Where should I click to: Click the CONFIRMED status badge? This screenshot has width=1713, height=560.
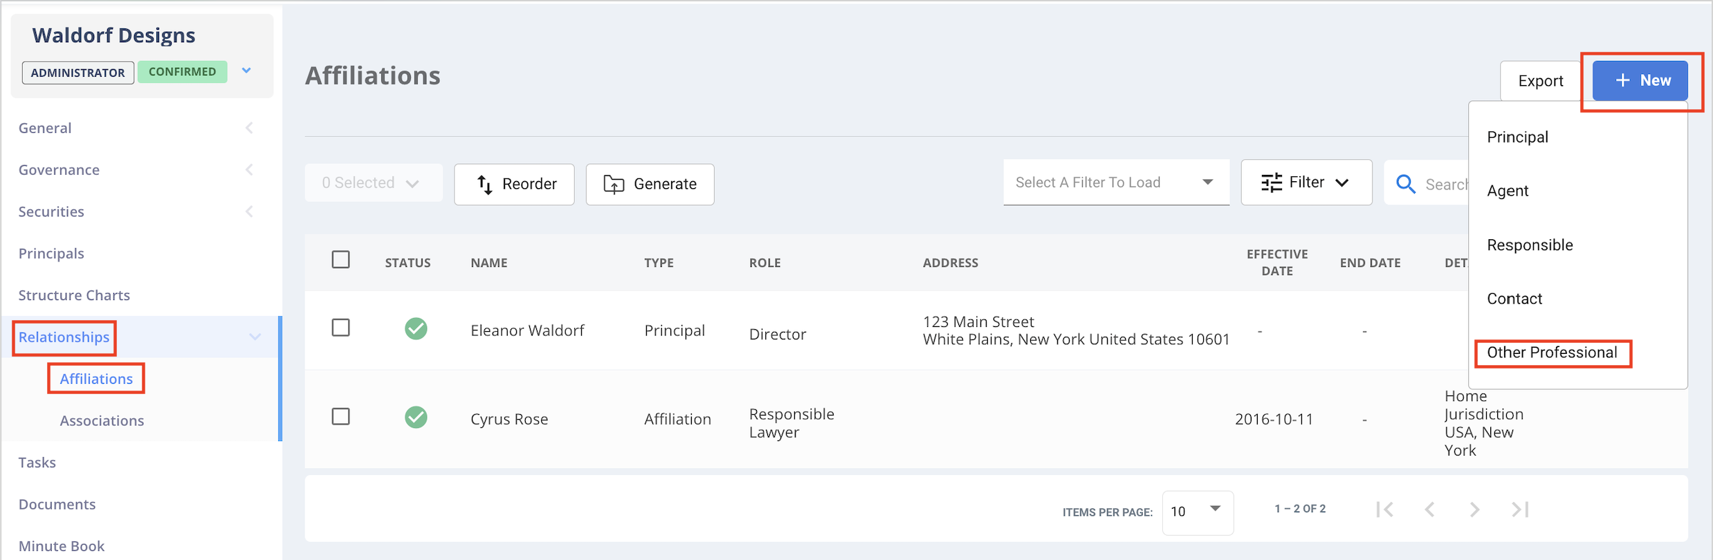pyautogui.click(x=182, y=72)
